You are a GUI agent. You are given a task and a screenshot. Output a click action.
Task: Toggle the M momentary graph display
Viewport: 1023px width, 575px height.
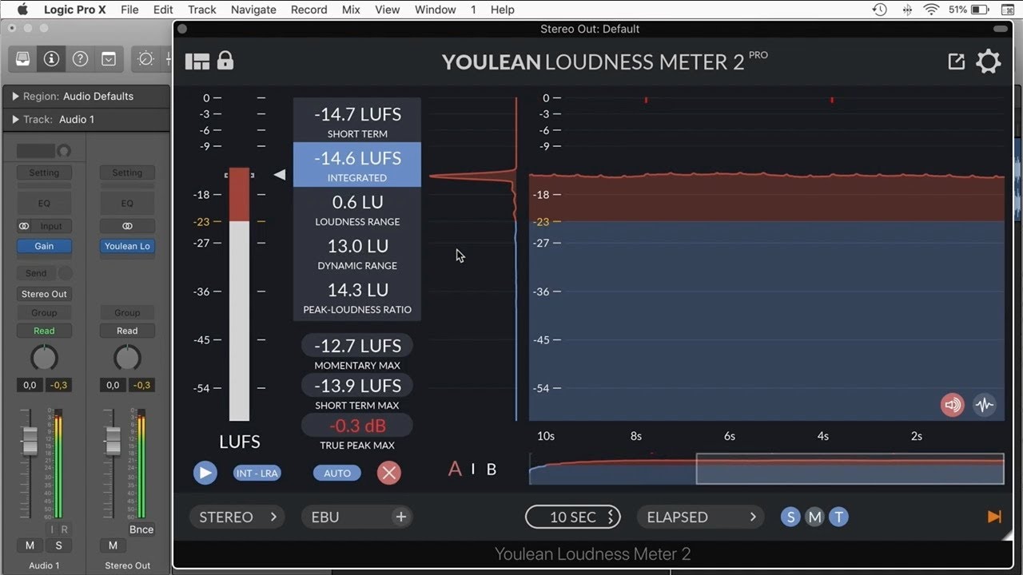814,517
